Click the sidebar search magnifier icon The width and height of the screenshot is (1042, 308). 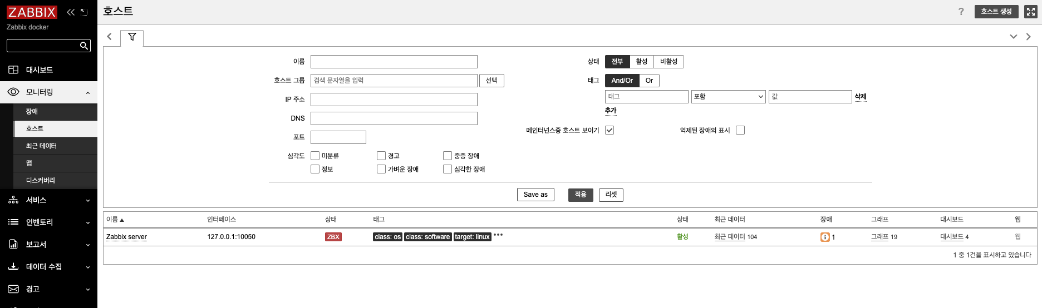pyautogui.click(x=84, y=46)
